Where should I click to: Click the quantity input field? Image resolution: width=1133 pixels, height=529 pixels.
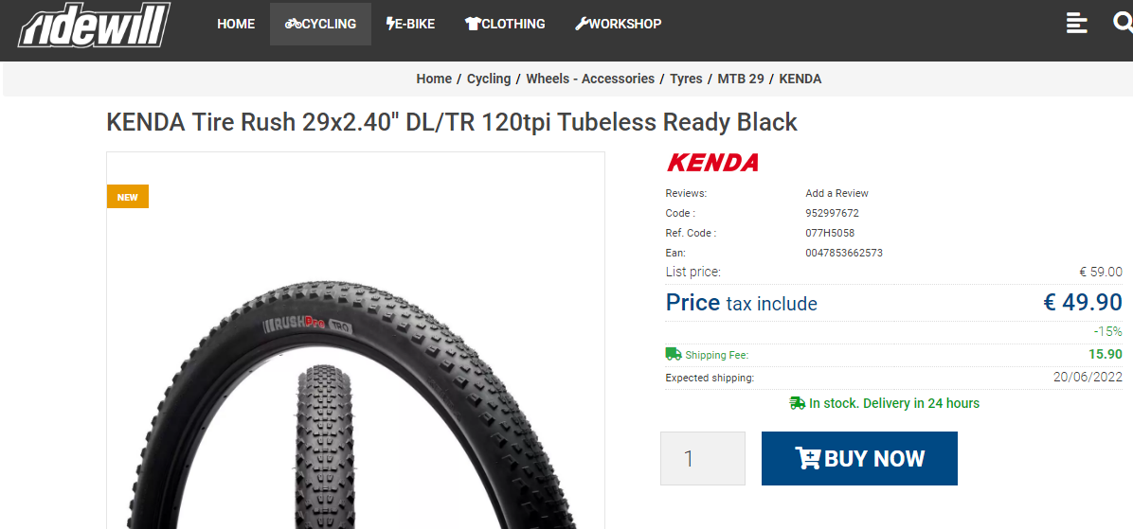tap(702, 458)
